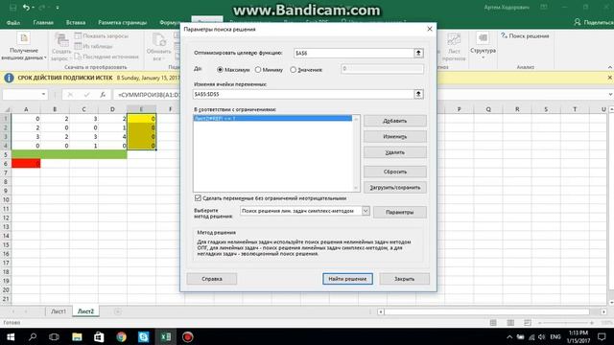Click the Найти решение button
This screenshot has width=614, height=345.
[x=347, y=279]
